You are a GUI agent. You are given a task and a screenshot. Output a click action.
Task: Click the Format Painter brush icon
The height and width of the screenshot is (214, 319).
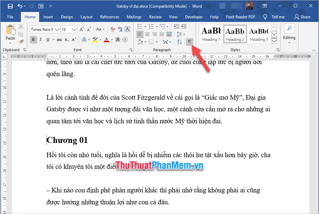tap(21, 42)
